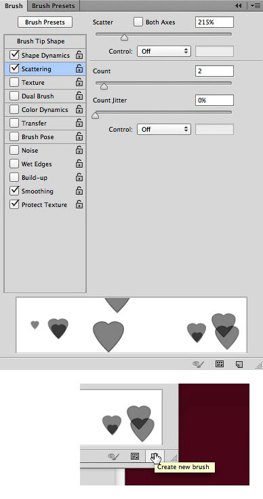The width and height of the screenshot is (263, 499).
Task: Enable the Noise checkbox
Action: coord(14,150)
